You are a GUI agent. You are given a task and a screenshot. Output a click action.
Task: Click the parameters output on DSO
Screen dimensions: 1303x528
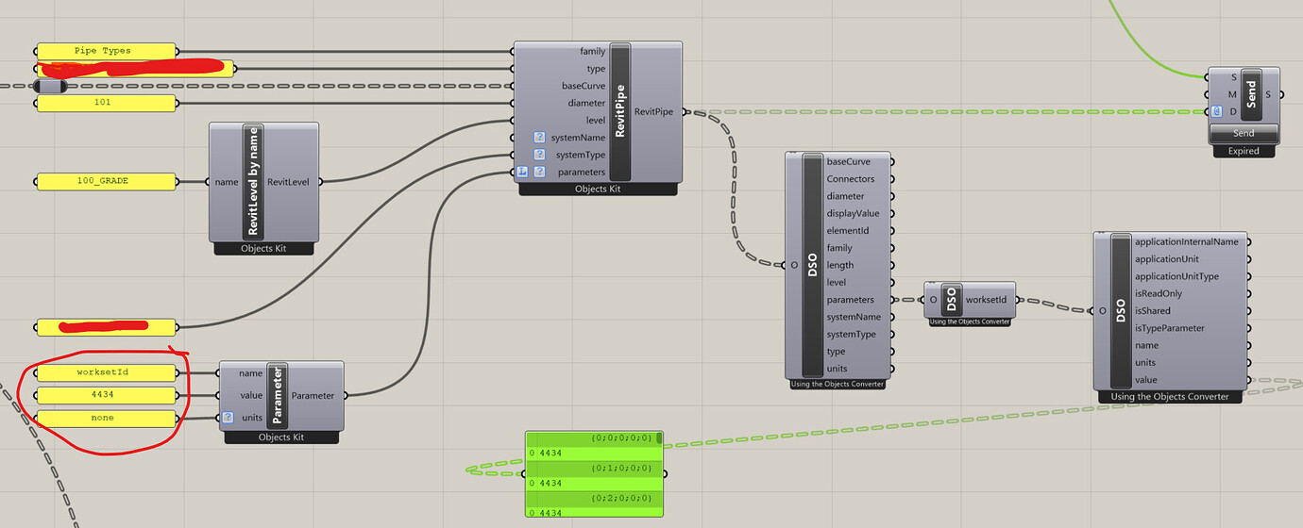coord(850,300)
